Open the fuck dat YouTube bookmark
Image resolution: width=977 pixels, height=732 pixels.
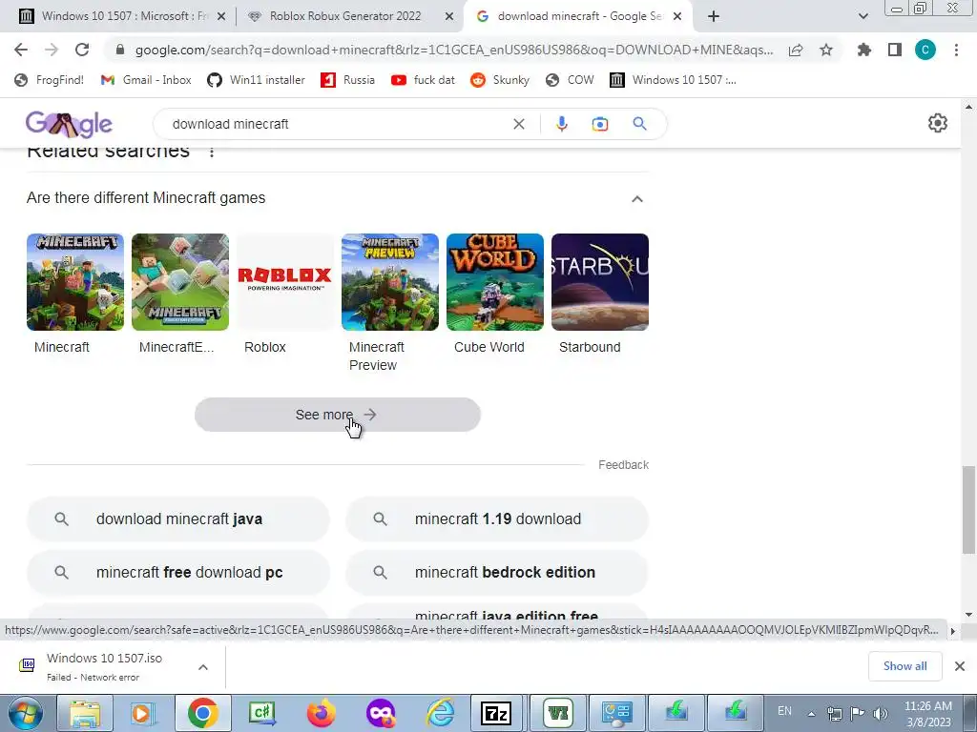423,80
